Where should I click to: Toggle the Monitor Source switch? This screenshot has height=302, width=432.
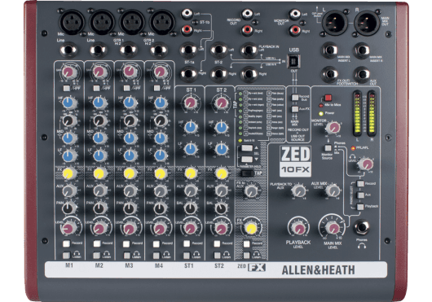pyautogui.click(x=328, y=148)
